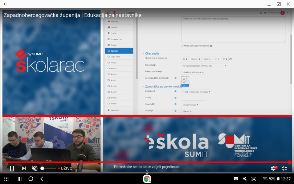The width and height of the screenshot is (294, 184).
Task: Open video quality settings gear
Action: 274,168
